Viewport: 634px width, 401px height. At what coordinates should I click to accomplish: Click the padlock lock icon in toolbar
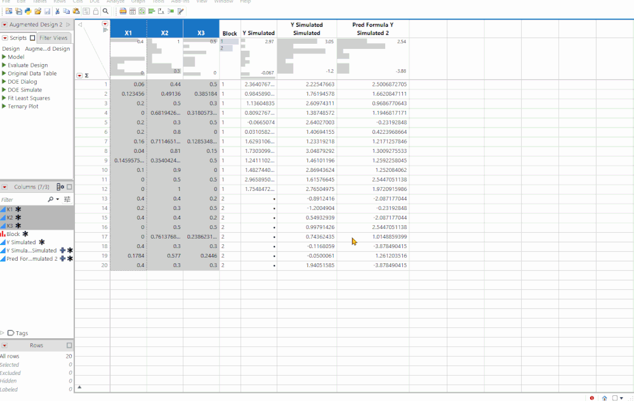tap(96, 11)
